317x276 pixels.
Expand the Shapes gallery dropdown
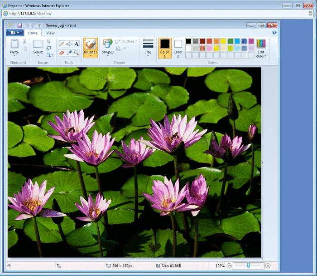click(108, 48)
